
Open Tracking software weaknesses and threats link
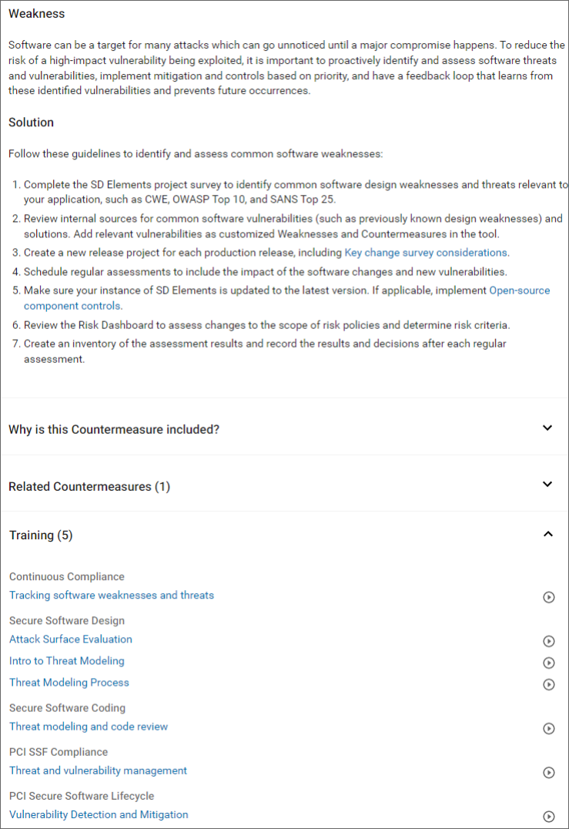[x=112, y=595]
